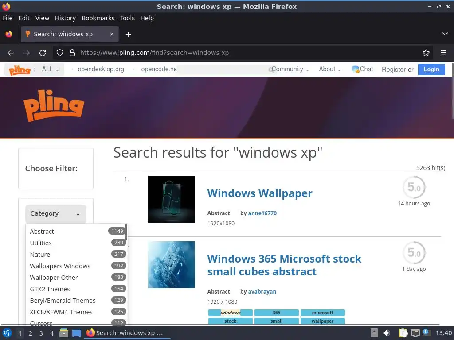Filter by Abstract category

coord(76,231)
